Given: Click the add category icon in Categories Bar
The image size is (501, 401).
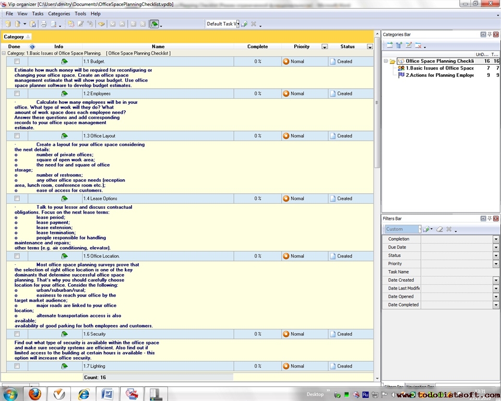Looking at the screenshot, I should pos(390,46).
